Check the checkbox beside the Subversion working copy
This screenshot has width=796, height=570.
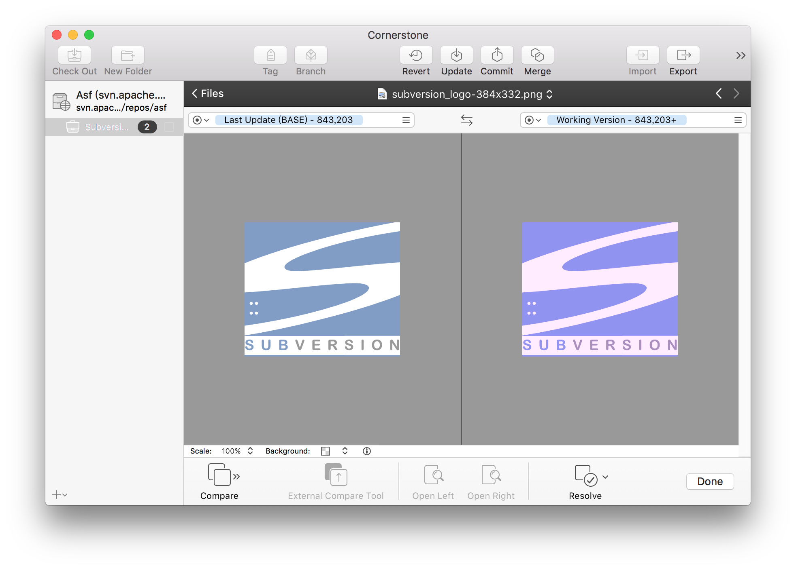pyautogui.click(x=169, y=127)
